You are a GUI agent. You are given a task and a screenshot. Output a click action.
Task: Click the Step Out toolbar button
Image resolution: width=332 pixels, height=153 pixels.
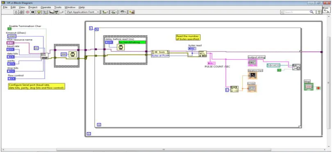click(x=61, y=12)
